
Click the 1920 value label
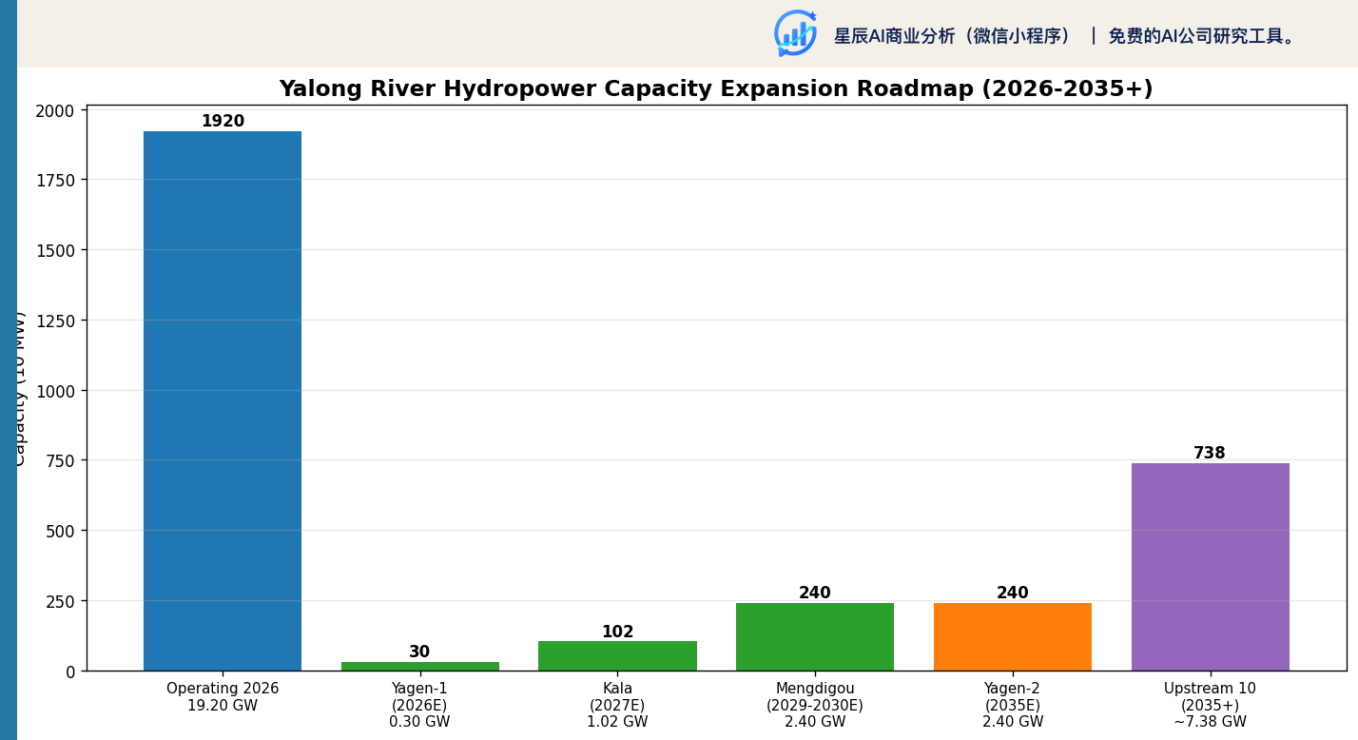click(x=223, y=122)
